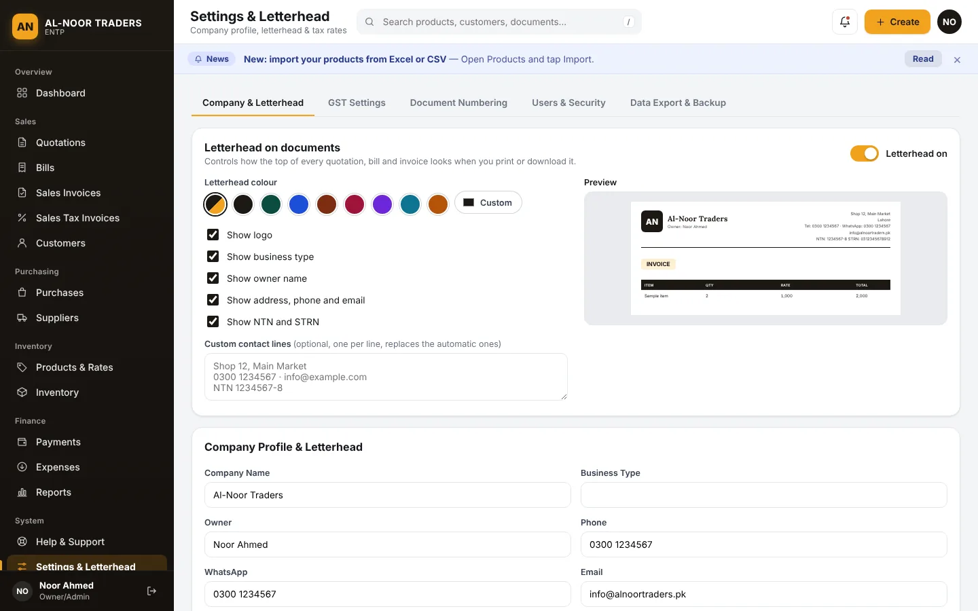
Task: Click the Products & Rates tag icon
Action: pos(22,367)
